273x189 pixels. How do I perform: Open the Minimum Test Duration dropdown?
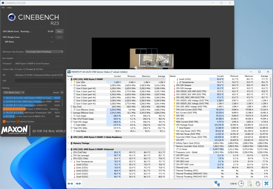[44, 52]
